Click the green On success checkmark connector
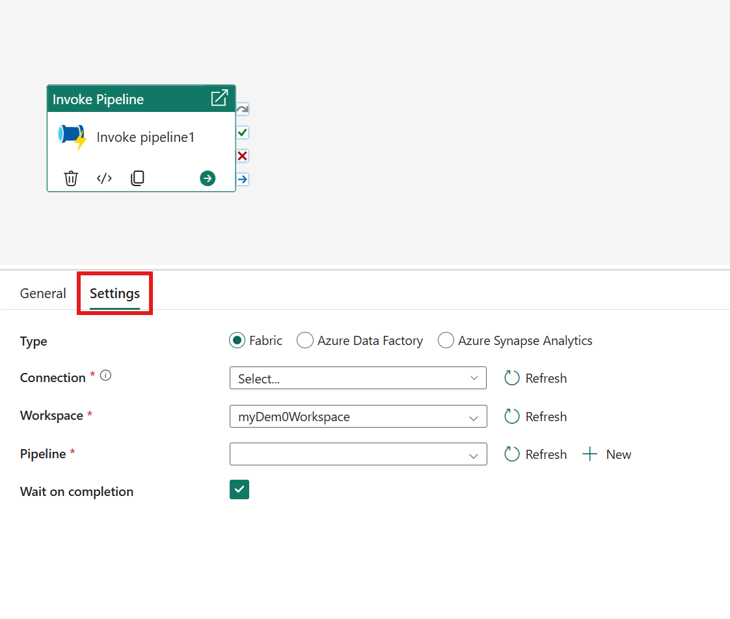 (x=242, y=133)
